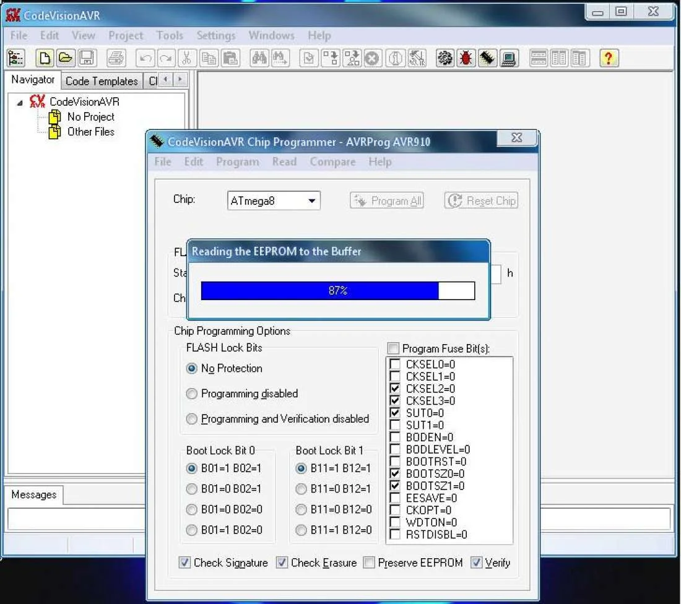This screenshot has height=604, width=681.
Task: Click the Build All toolbar icon
Action: (352, 58)
